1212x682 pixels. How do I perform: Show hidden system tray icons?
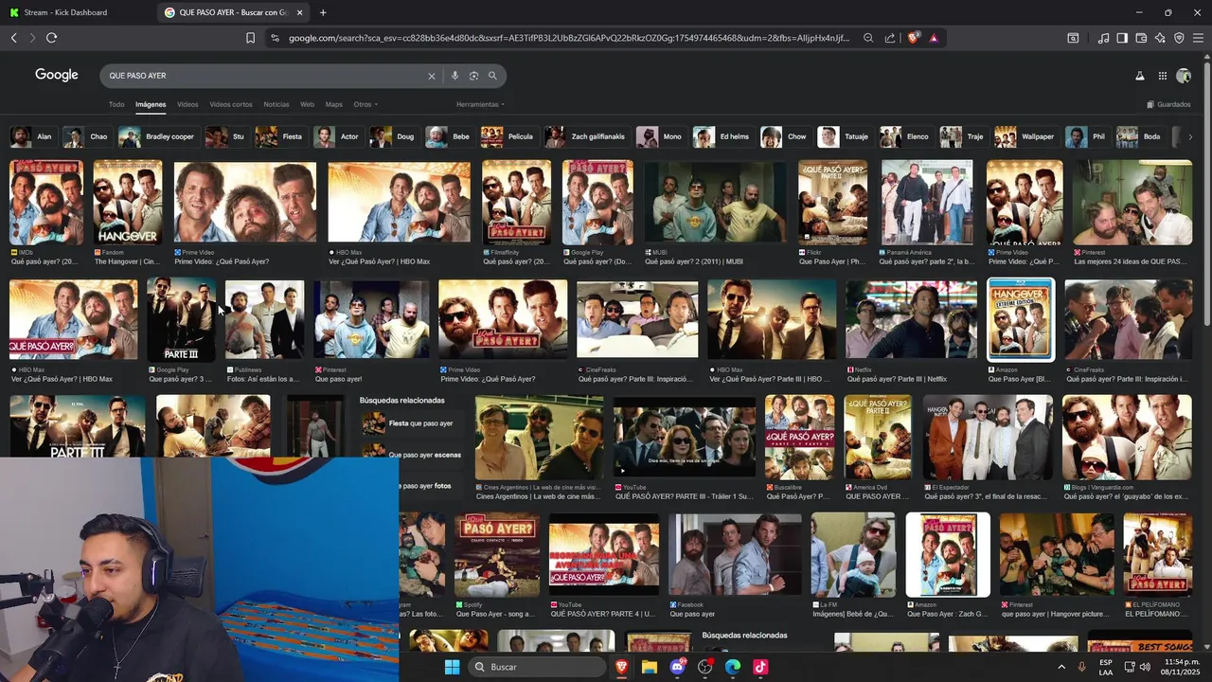click(x=1060, y=667)
